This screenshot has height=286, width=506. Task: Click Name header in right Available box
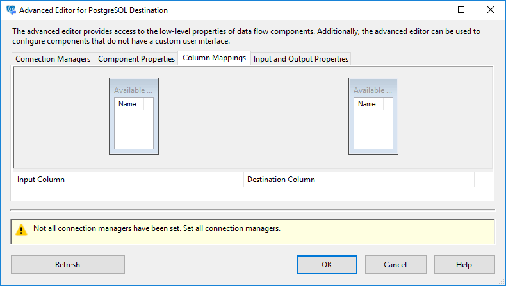pos(368,104)
